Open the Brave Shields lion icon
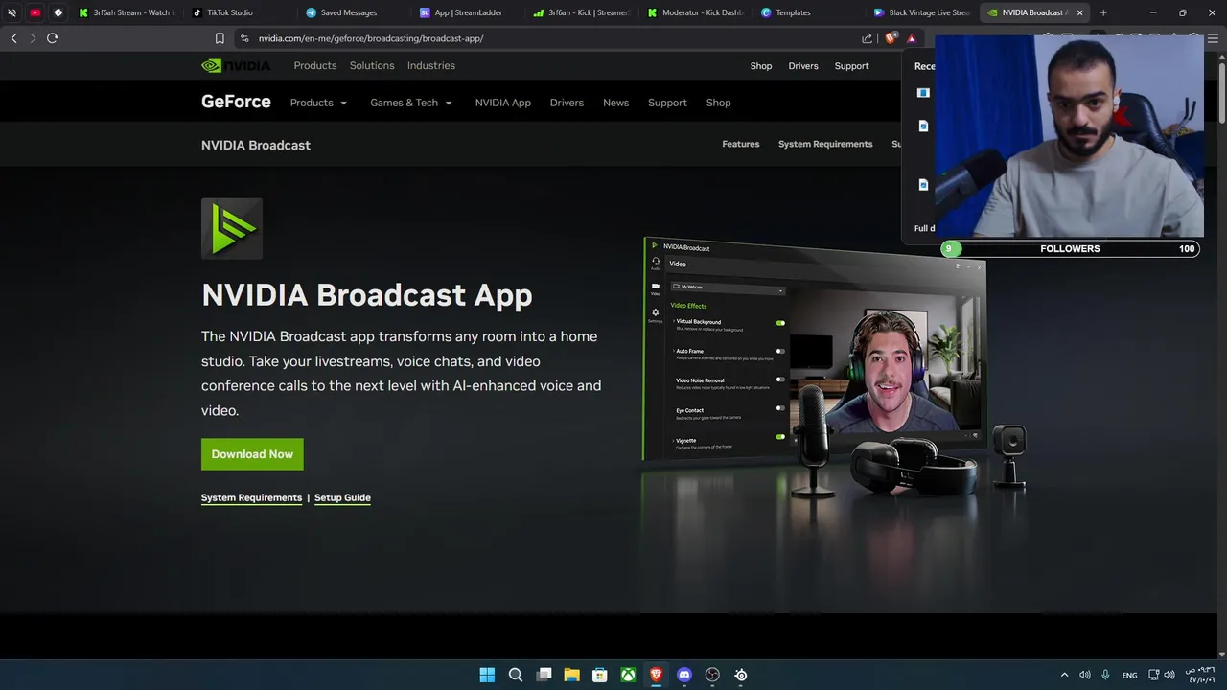This screenshot has width=1227, height=690. click(891, 38)
